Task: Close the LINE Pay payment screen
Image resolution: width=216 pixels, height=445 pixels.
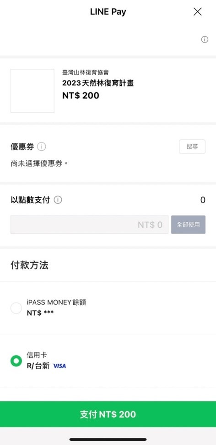Action: click(x=198, y=11)
